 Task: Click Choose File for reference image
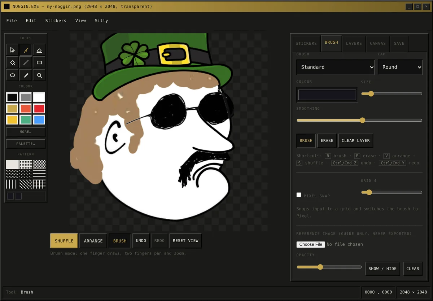(x=311, y=244)
